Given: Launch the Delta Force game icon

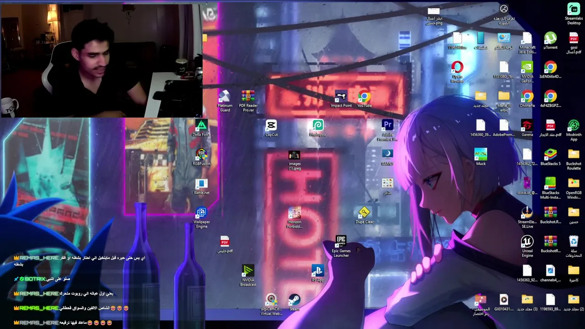Looking at the screenshot, I should point(202,128).
